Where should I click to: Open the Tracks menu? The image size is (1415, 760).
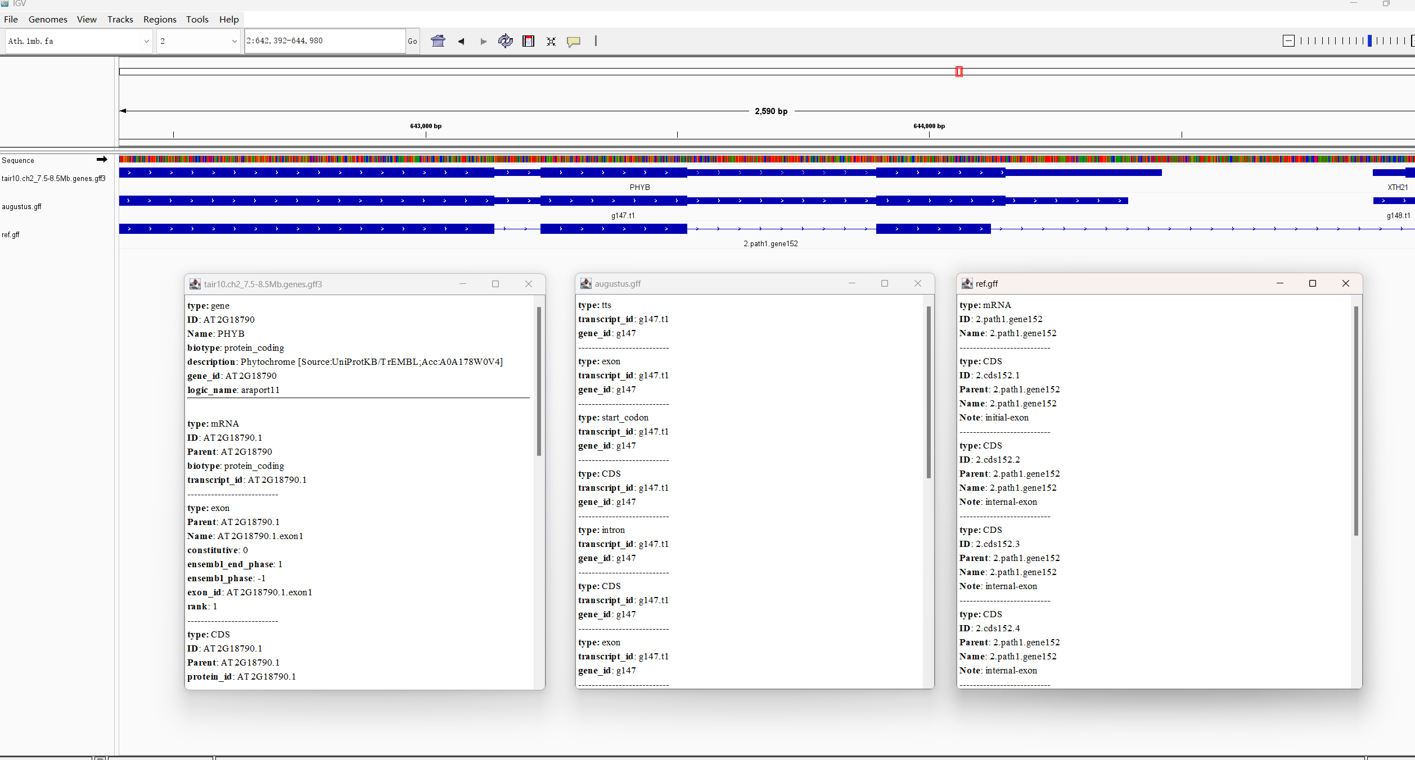[120, 19]
